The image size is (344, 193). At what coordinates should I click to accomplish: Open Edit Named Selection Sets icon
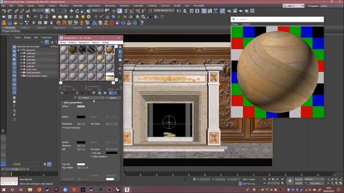click(x=150, y=11)
